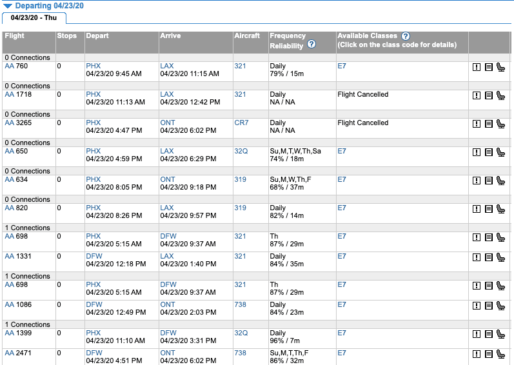The height and width of the screenshot is (365, 514).
Task: Open the DFW arrival link for AA 1399
Action: (168, 333)
